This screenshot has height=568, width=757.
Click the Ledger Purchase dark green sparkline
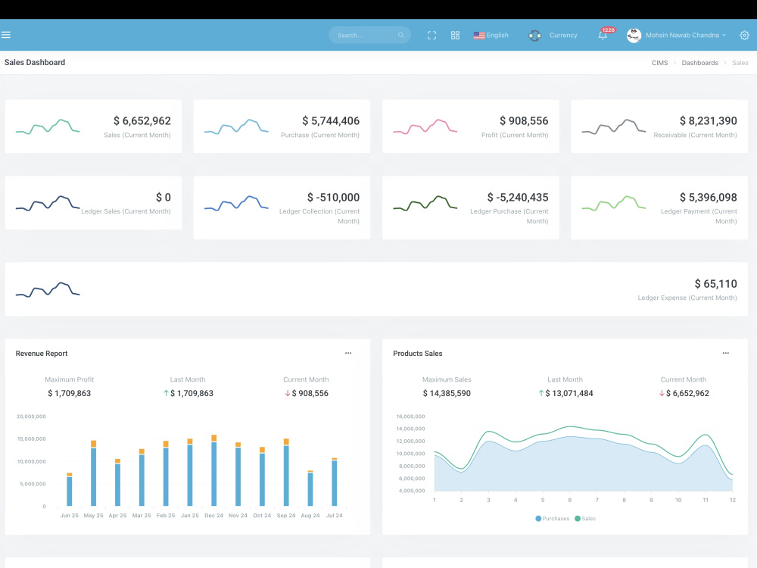425,203
